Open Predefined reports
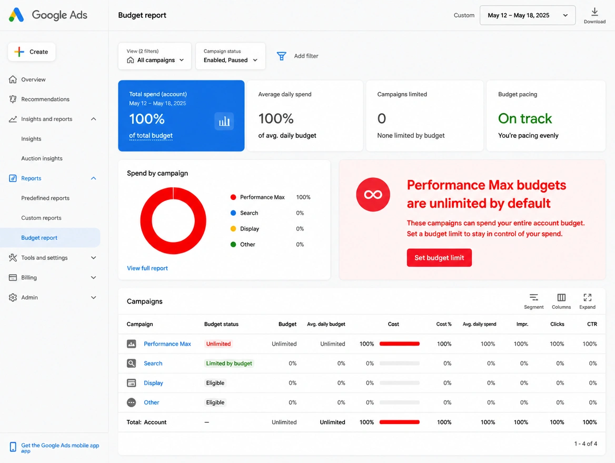615x463 pixels. [x=45, y=198]
